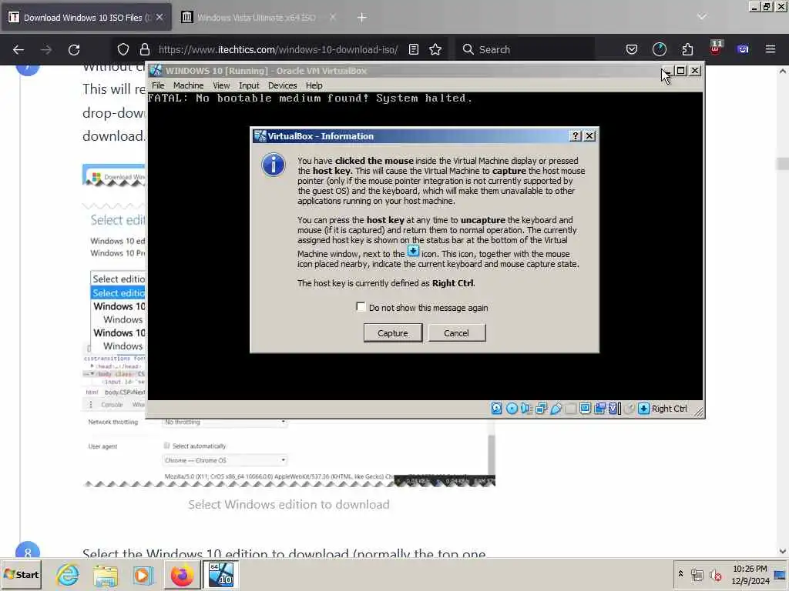Open the File menu in VirtualBox
This screenshot has height=591, width=789.
[158, 85]
